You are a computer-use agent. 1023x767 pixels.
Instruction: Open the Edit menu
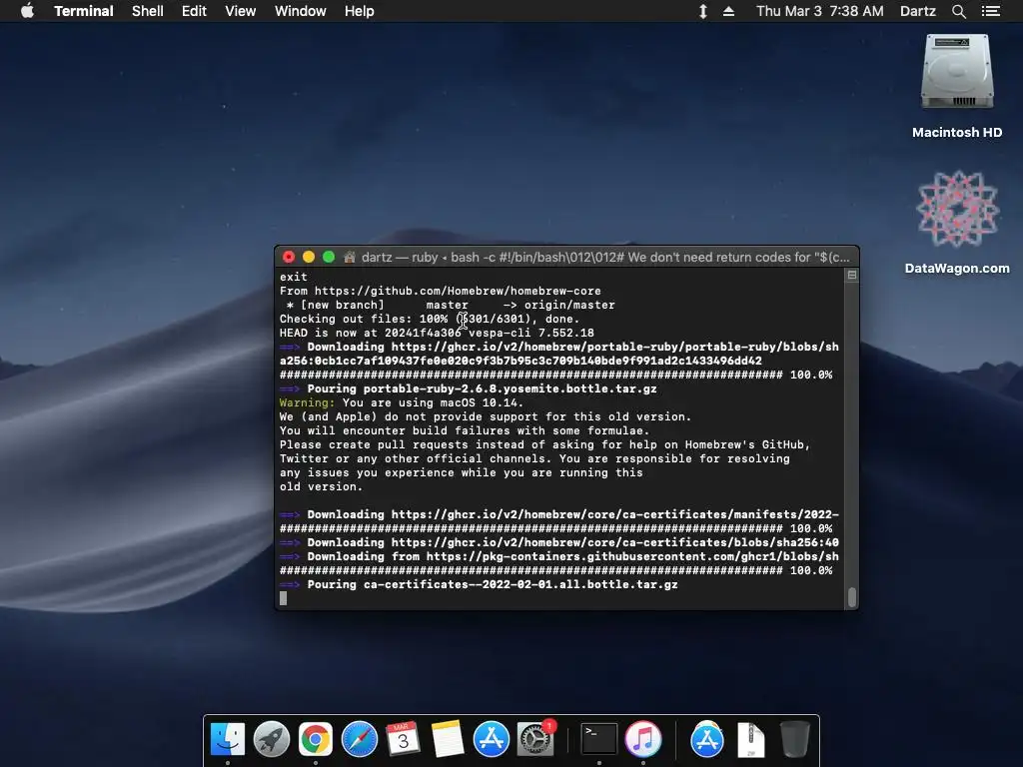194,11
